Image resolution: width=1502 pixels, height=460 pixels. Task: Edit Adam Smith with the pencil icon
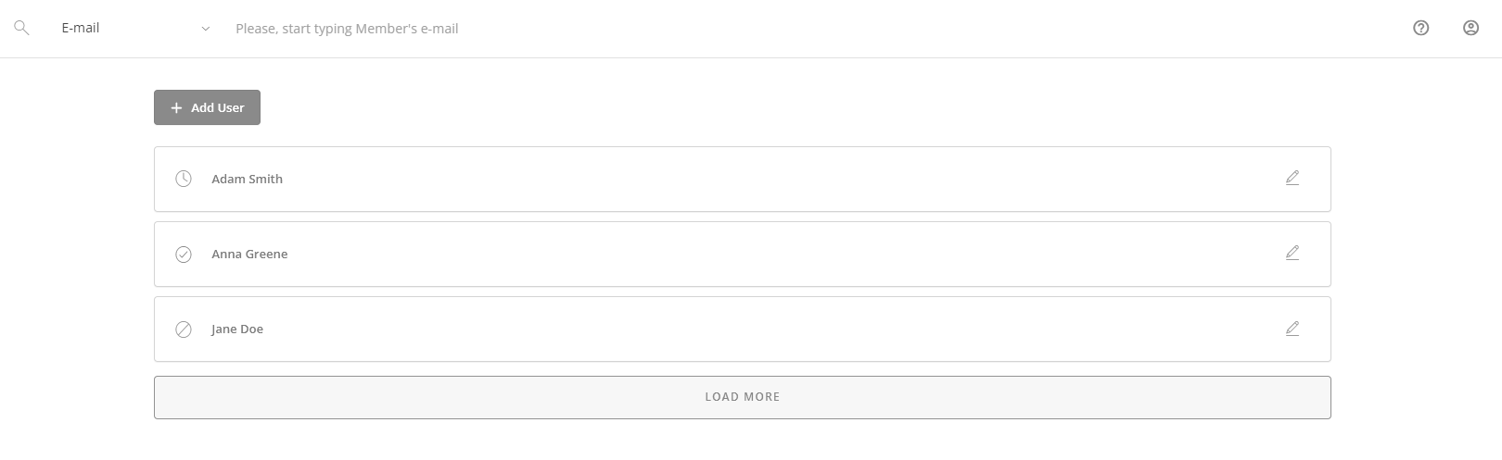1292,178
